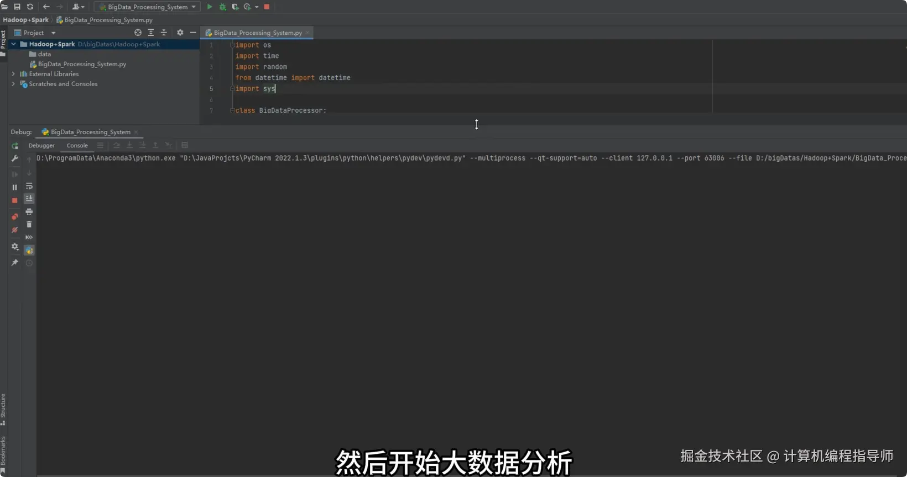Click the Down the Stack Trace arrow

(x=29, y=173)
